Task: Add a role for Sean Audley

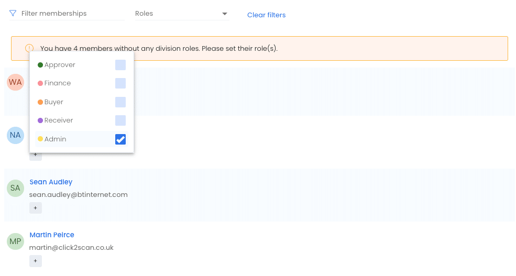Action: click(x=36, y=208)
